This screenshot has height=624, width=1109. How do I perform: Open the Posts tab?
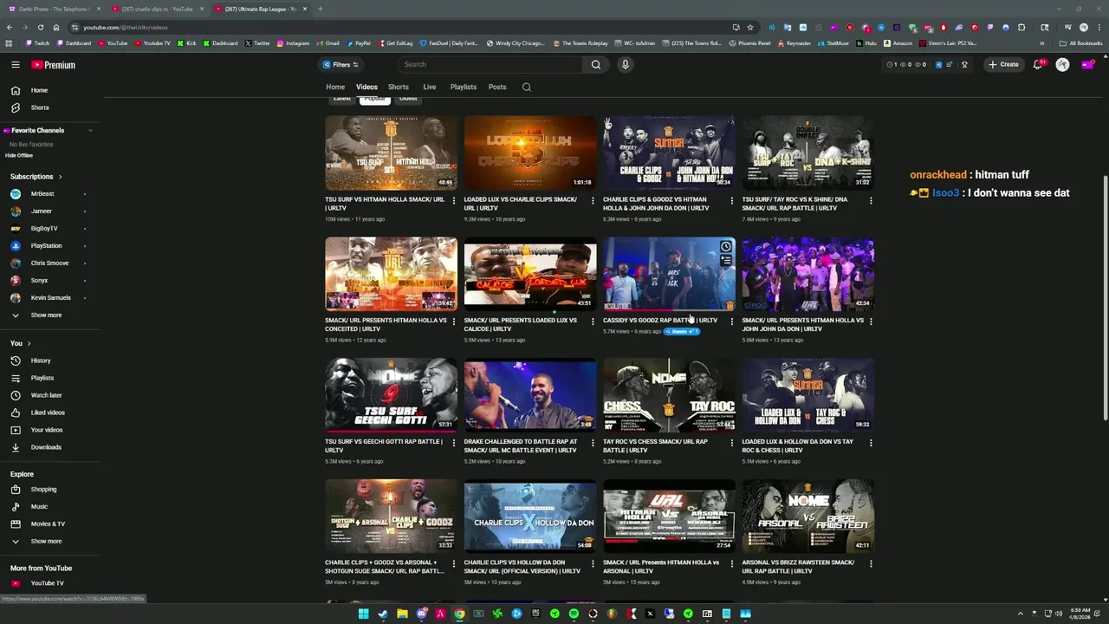tap(497, 87)
